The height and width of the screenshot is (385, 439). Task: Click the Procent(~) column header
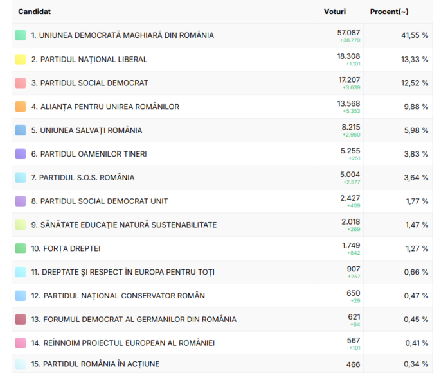click(389, 12)
